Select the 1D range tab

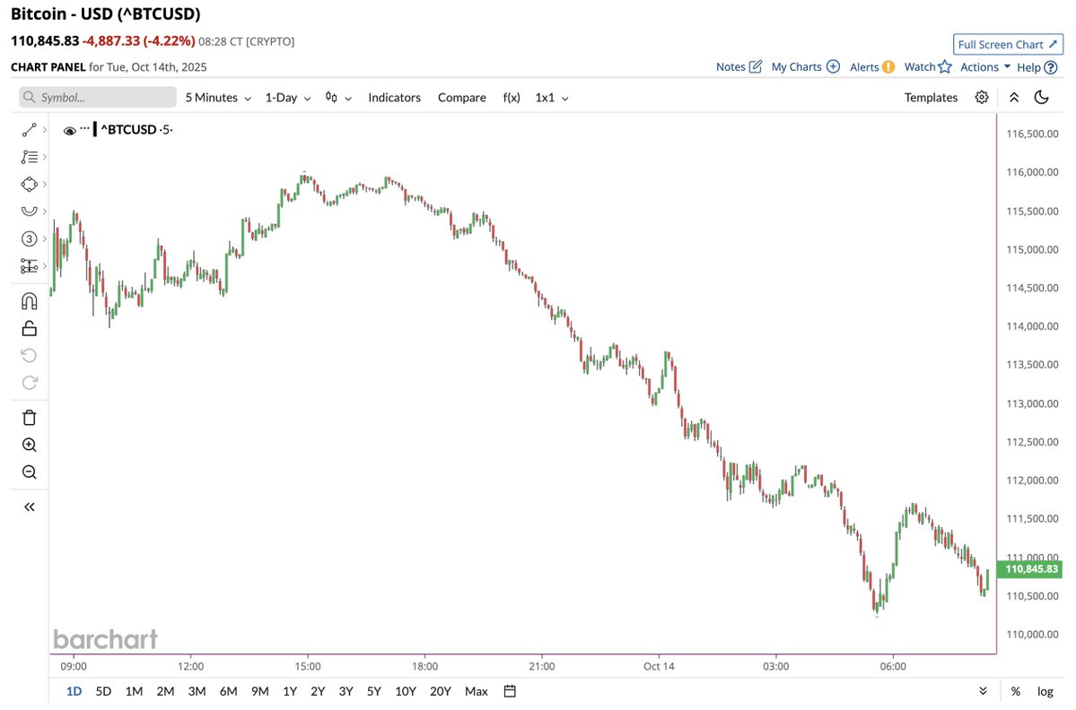[74, 691]
